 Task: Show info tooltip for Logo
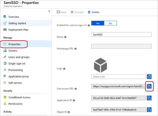pyautogui.click(x=64, y=69)
